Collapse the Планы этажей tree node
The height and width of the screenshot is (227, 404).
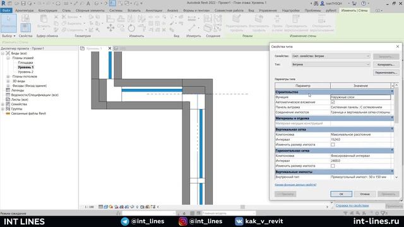(8, 58)
